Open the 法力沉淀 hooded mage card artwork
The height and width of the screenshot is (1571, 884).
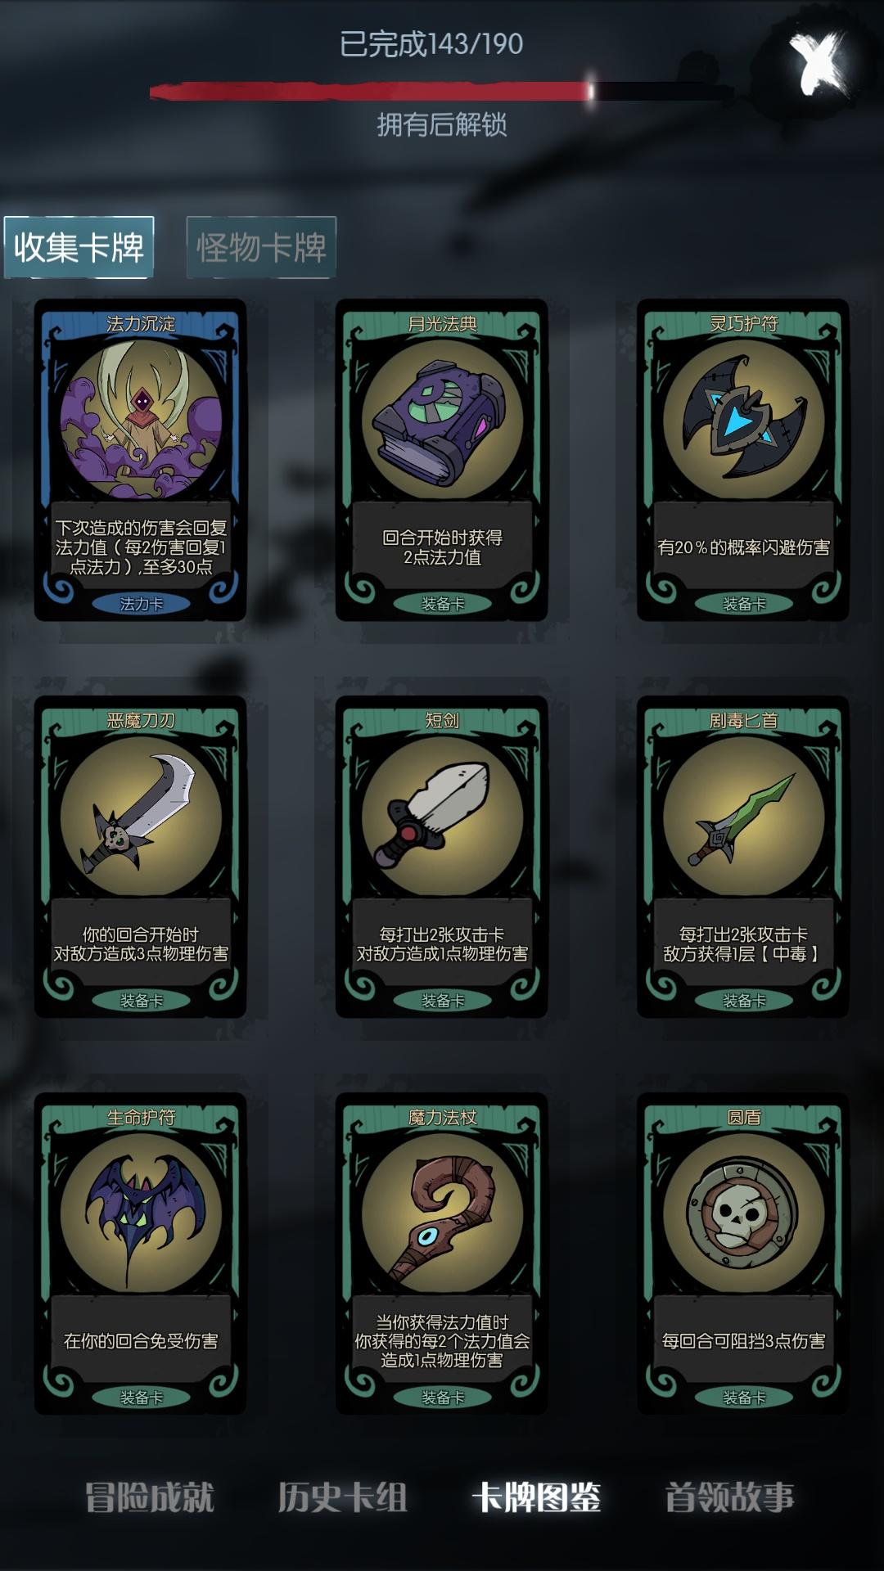[141, 419]
